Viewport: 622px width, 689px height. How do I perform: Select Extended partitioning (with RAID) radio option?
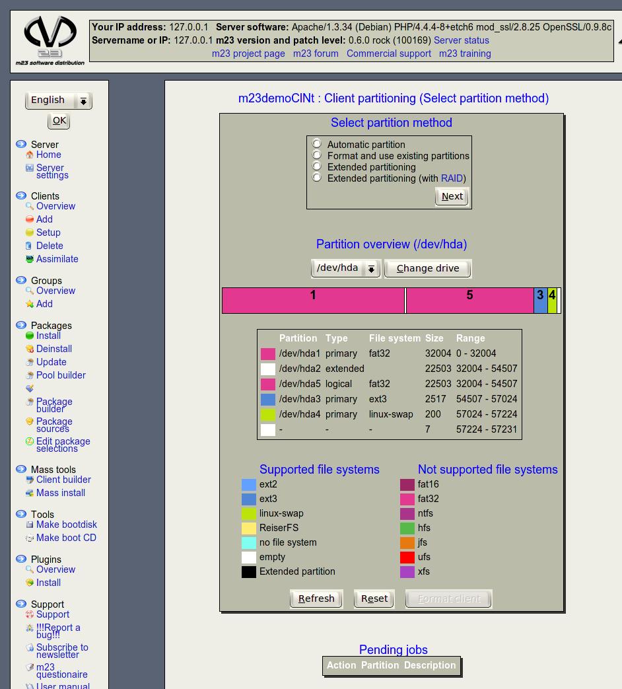tap(317, 178)
